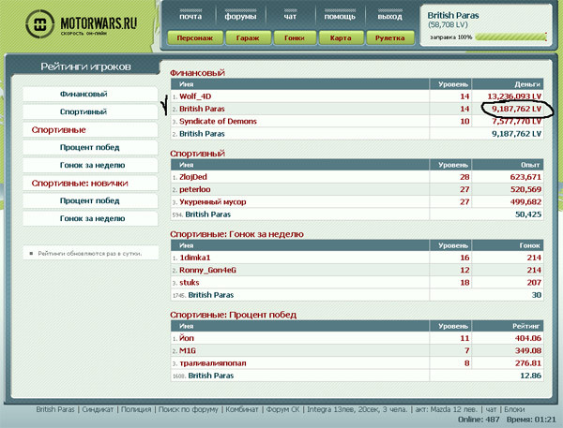This screenshot has height=428, width=563.
Task: Click 1608. British Paras row name
Action: pyautogui.click(x=211, y=376)
